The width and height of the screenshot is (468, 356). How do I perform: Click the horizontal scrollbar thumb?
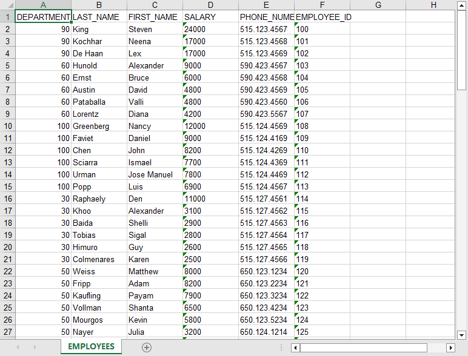click(x=364, y=348)
